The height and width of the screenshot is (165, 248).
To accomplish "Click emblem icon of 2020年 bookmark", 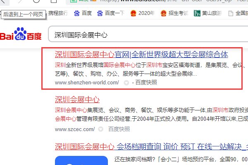I will [x=134, y=13].
